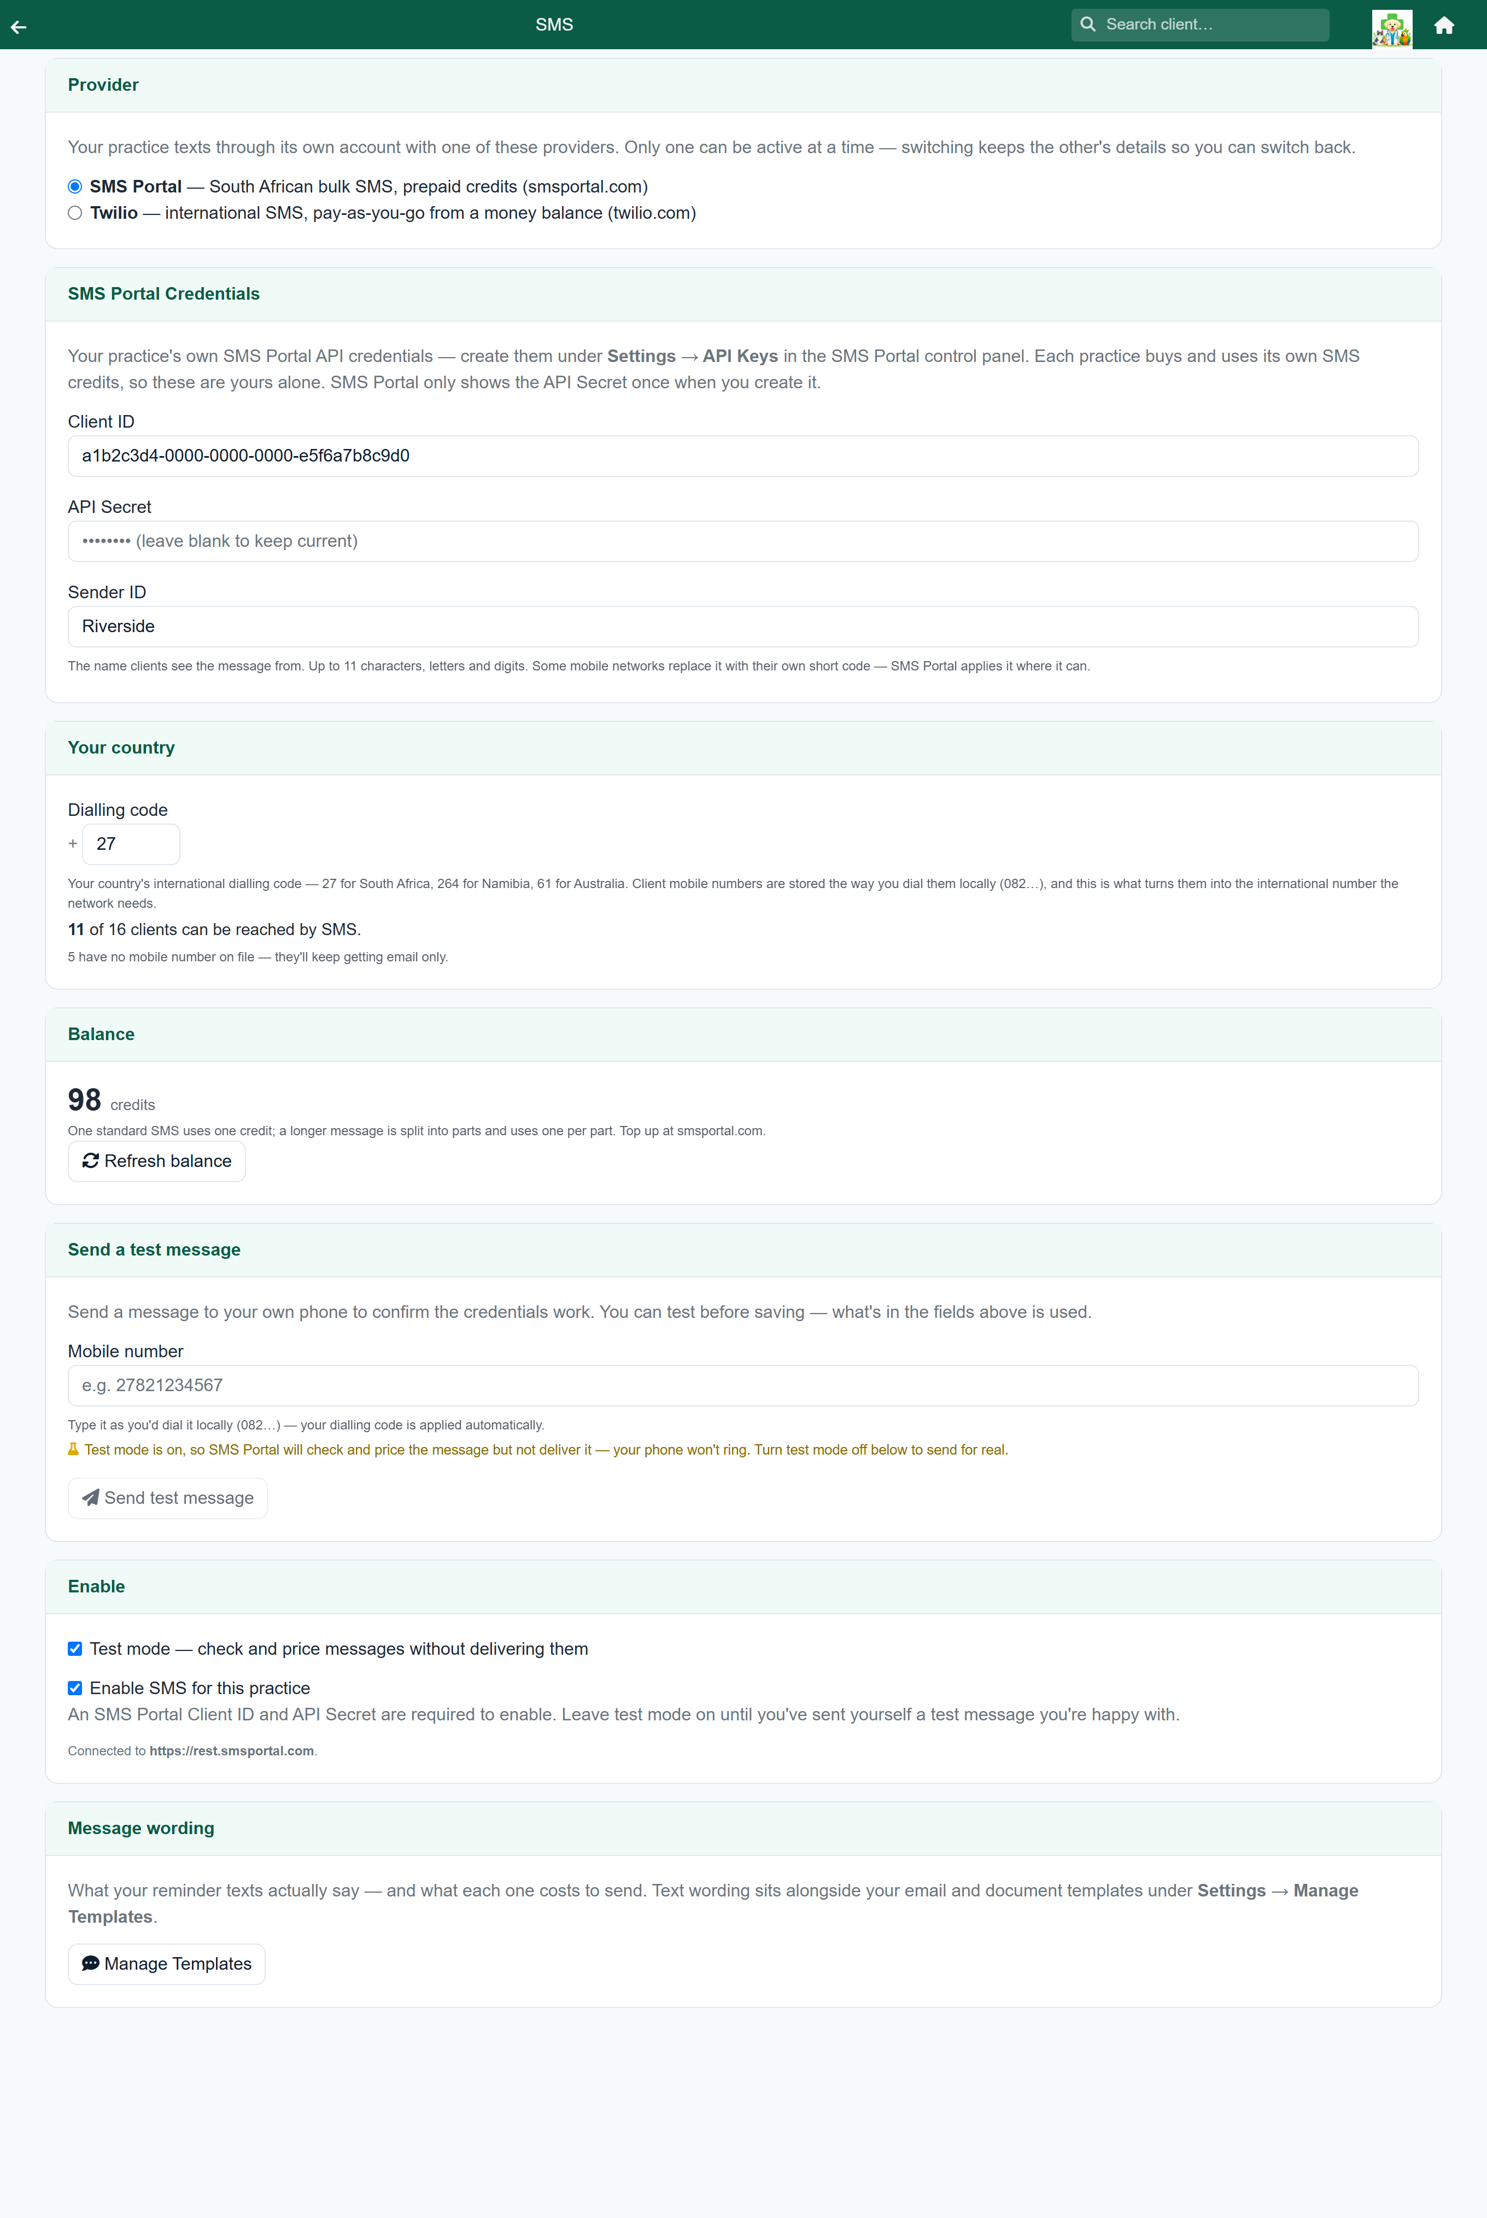Open Manage Templates button
Viewport: 1487px width, 2218px height.
(167, 1964)
